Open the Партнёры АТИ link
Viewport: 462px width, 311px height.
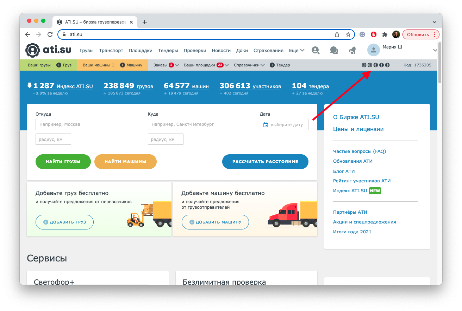point(350,212)
